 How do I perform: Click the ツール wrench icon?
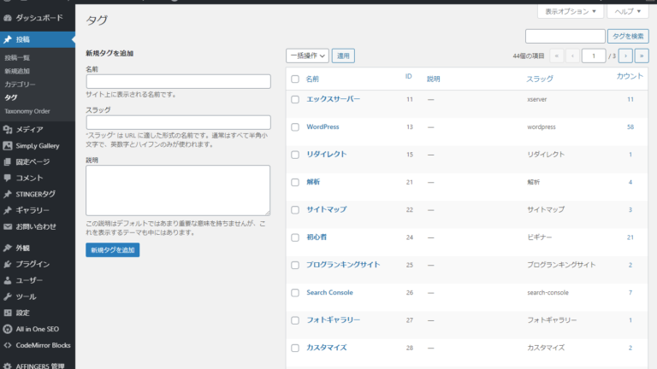[x=8, y=296]
